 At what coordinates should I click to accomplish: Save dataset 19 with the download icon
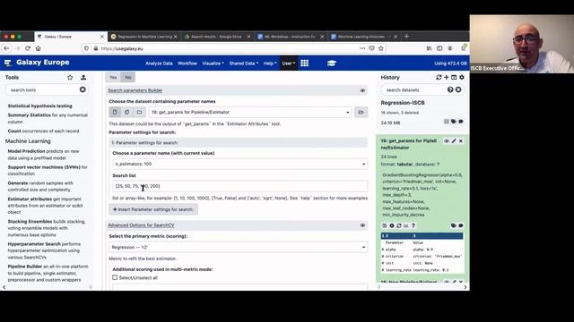[x=385, y=225]
